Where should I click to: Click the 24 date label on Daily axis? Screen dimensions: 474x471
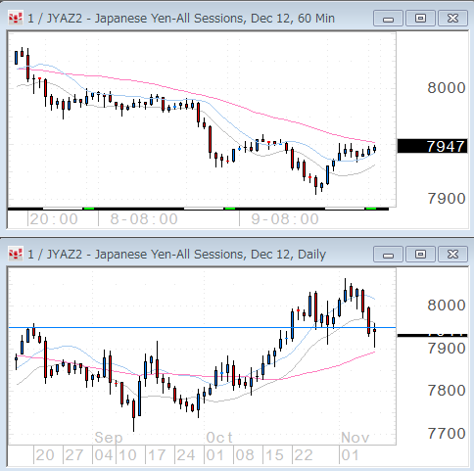(186, 455)
